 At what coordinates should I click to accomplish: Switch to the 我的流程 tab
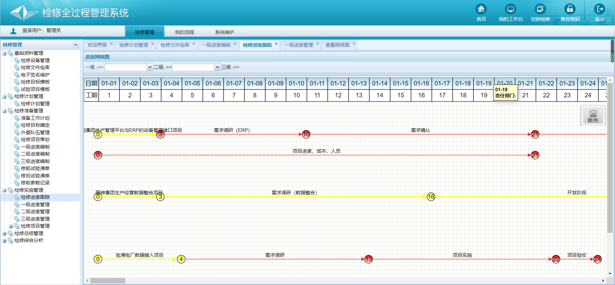coord(184,32)
